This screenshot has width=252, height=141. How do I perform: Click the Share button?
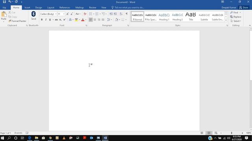[244, 7]
